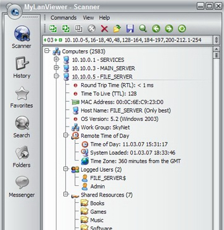Click the network icon beside Work Group
The height and width of the screenshot is (230, 224).
[75, 128]
